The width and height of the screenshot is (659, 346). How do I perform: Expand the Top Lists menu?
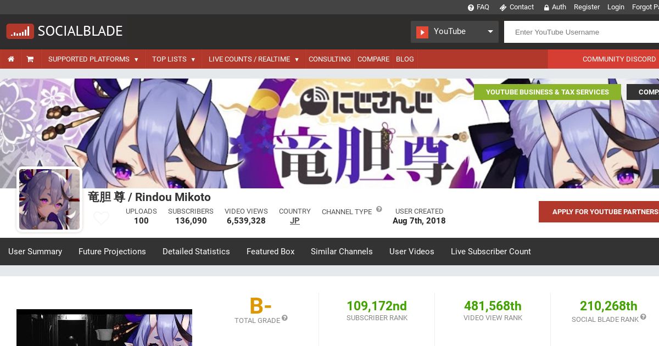point(174,59)
